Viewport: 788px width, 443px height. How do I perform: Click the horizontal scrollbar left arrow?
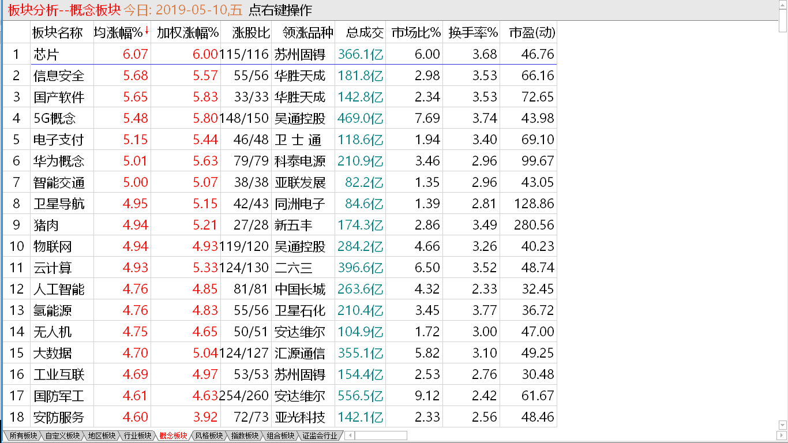tap(350, 436)
